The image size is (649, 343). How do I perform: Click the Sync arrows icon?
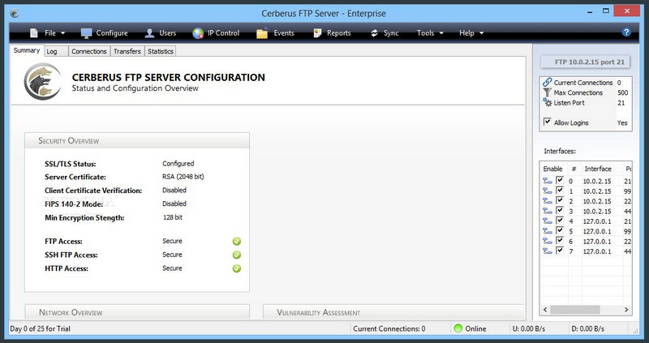point(374,33)
